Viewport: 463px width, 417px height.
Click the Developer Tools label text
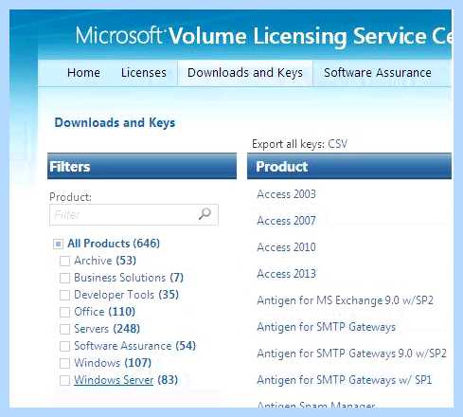(115, 295)
